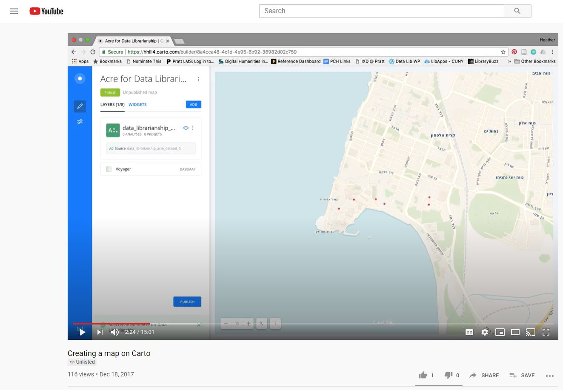This screenshot has height=390, width=563.
Task: Open the three-dot menu on the data_librarianship layer
Action: pos(193,128)
